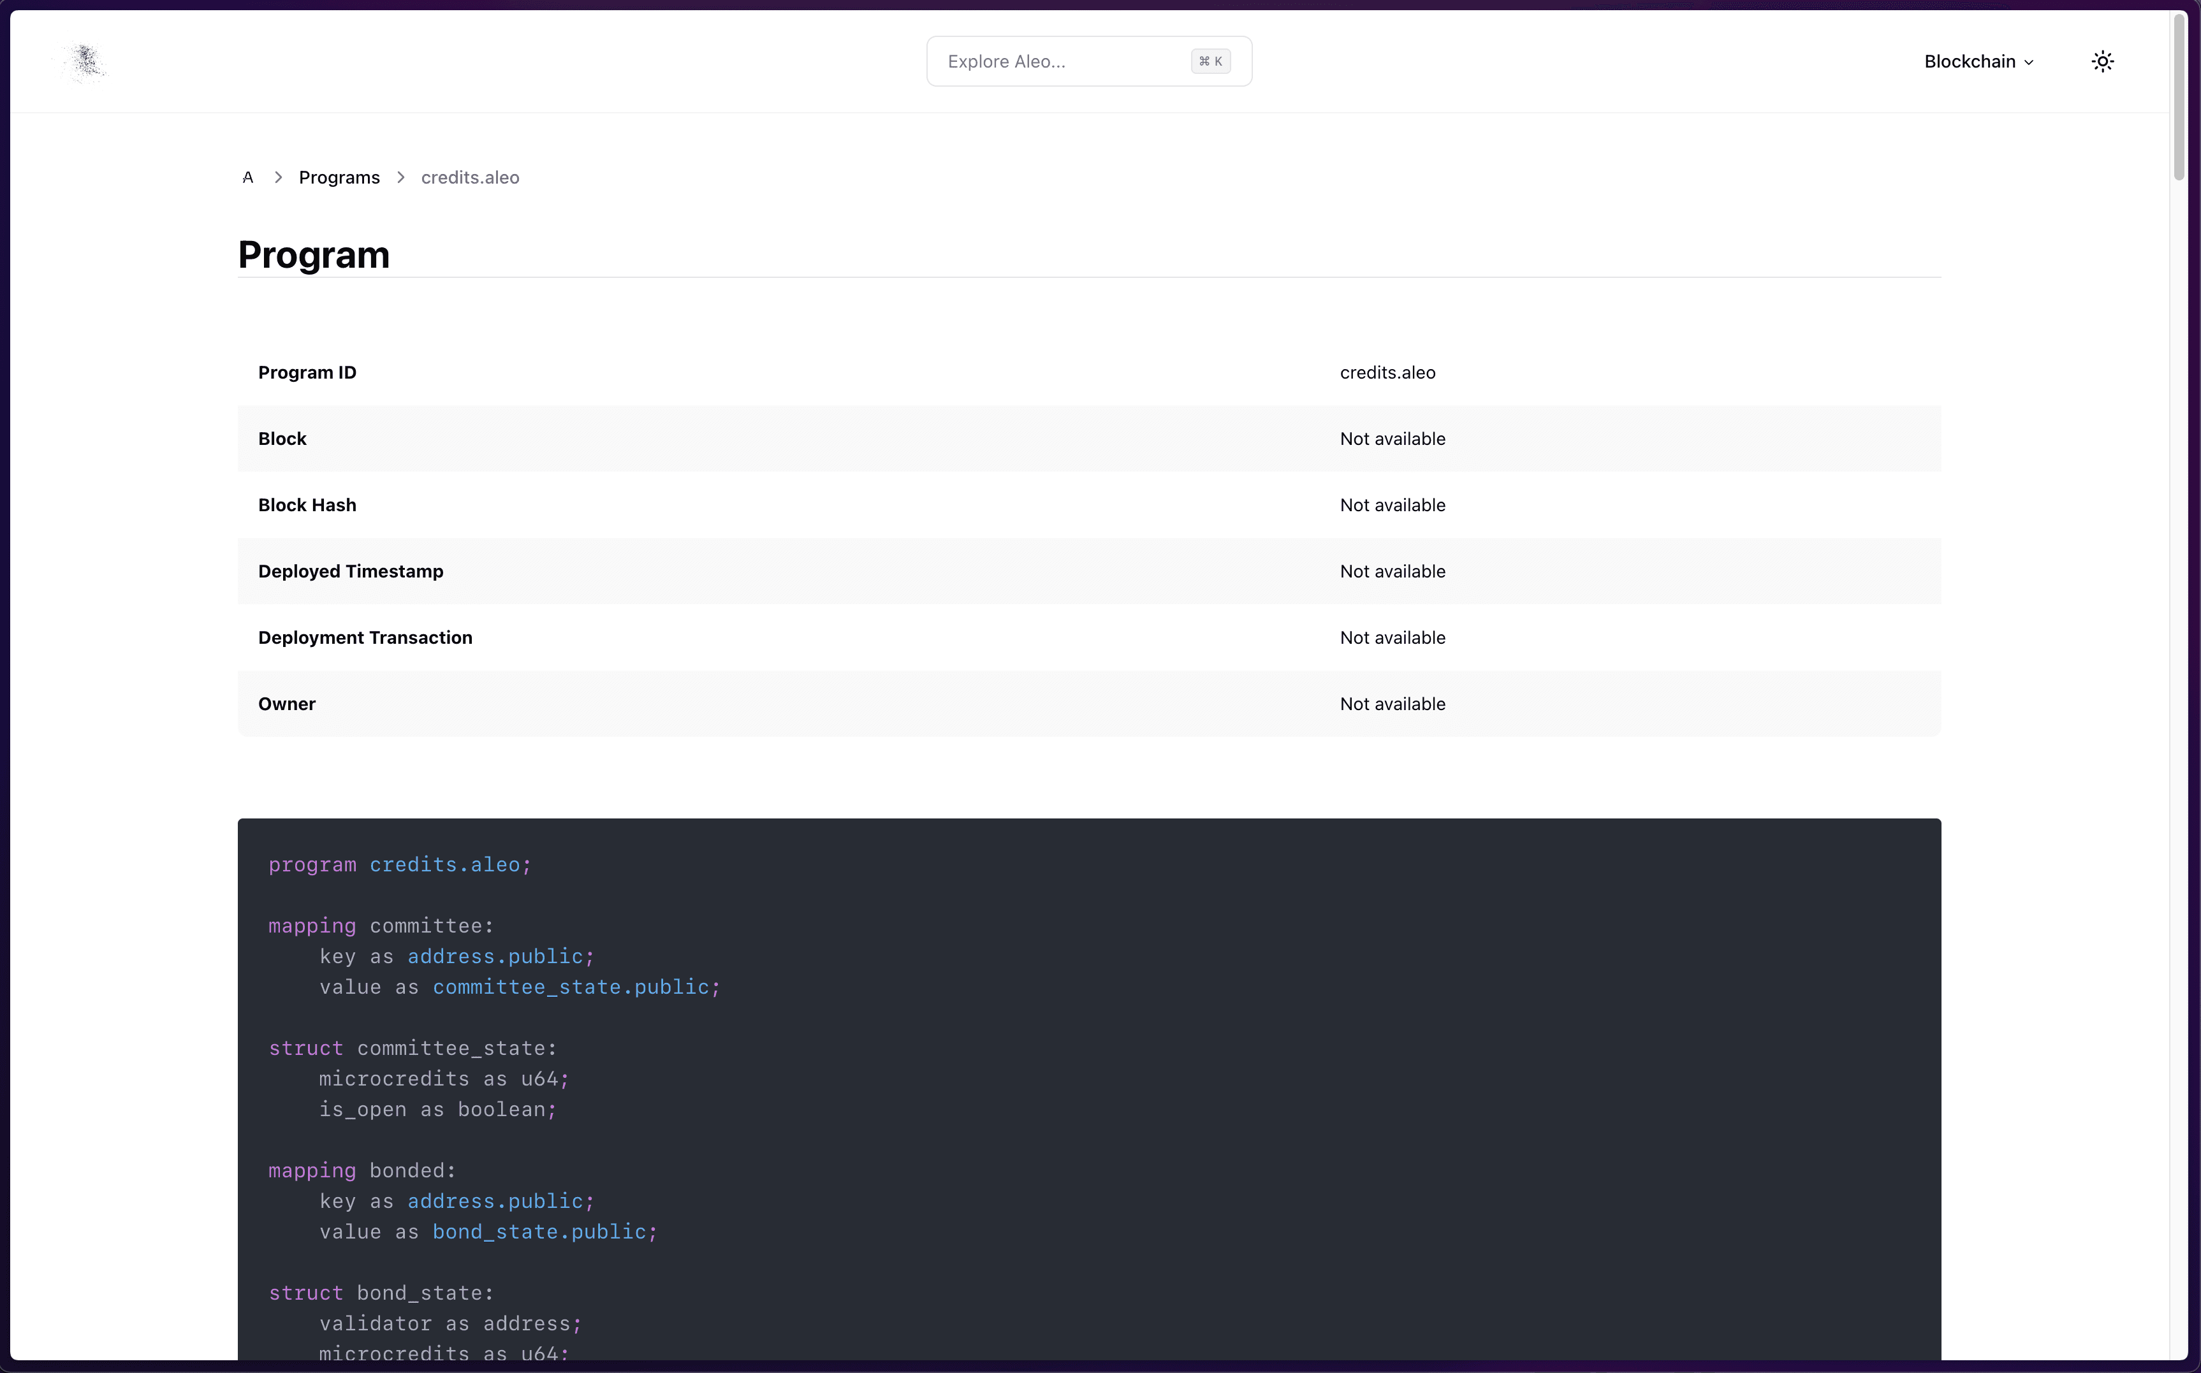2201x1373 pixels.
Task: Click the Block Hash label
Action: [x=307, y=505]
